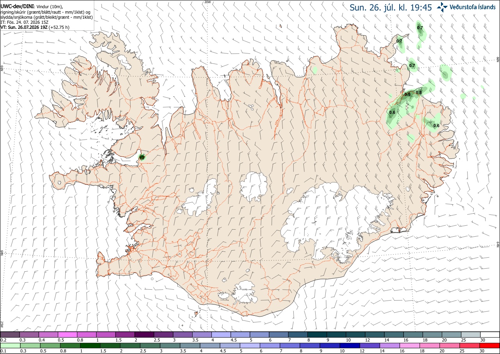Viewport: 500px width, 354px height.
Task: Choose the bright red 30 swatch in the bottom legend row
Action: pyautogui.click(x=490, y=345)
